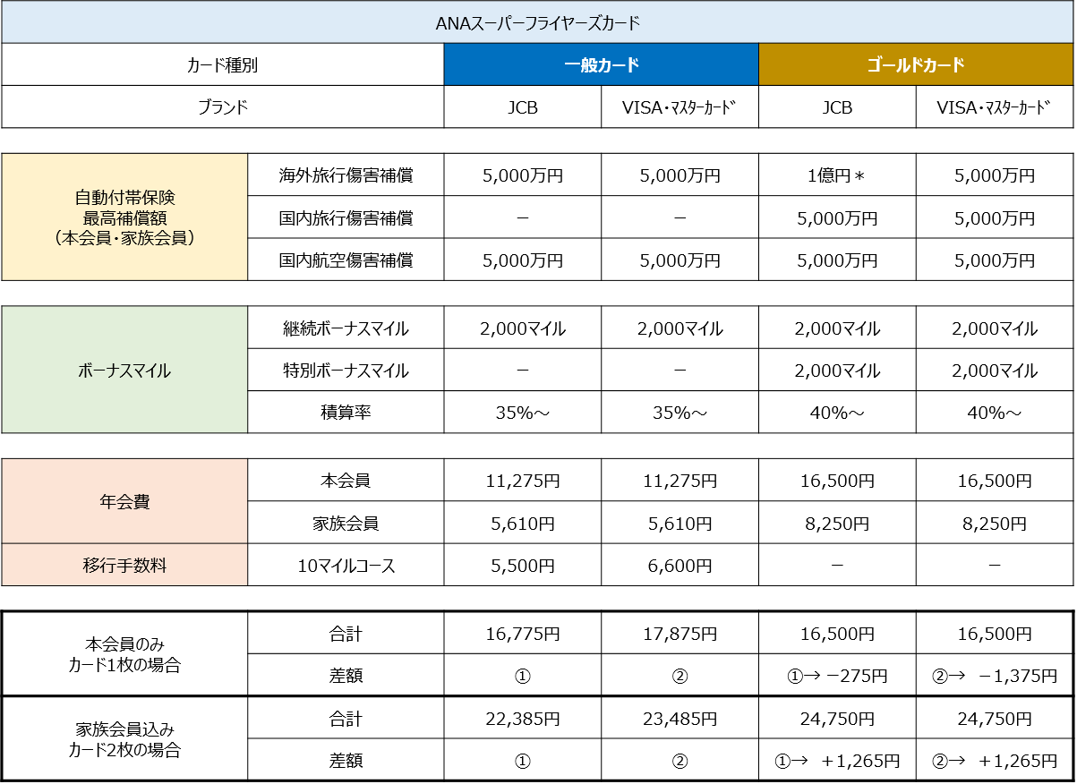Select the 家族会員 row label
The width and height of the screenshot is (1077, 784).
pyautogui.click(x=346, y=523)
